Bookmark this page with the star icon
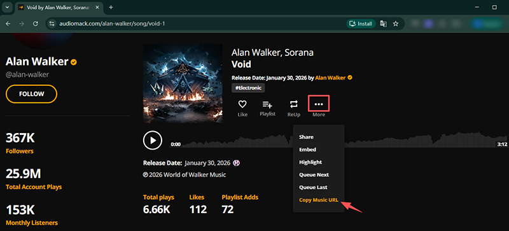 (395, 24)
